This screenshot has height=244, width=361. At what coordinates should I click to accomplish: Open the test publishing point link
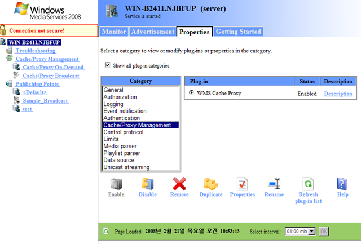coord(27,109)
